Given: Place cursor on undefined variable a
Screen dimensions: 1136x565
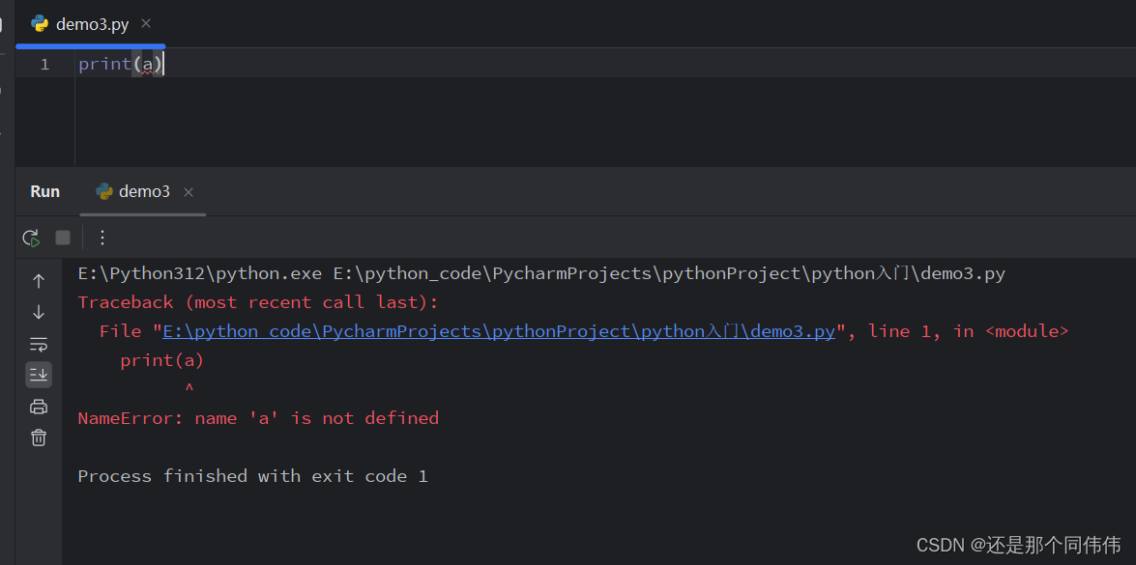Looking at the screenshot, I should [x=148, y=65].
